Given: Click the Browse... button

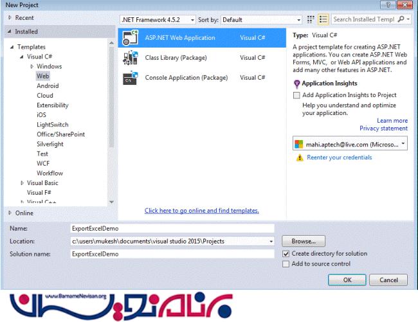Looking at the screenshot, I should 304,241.
